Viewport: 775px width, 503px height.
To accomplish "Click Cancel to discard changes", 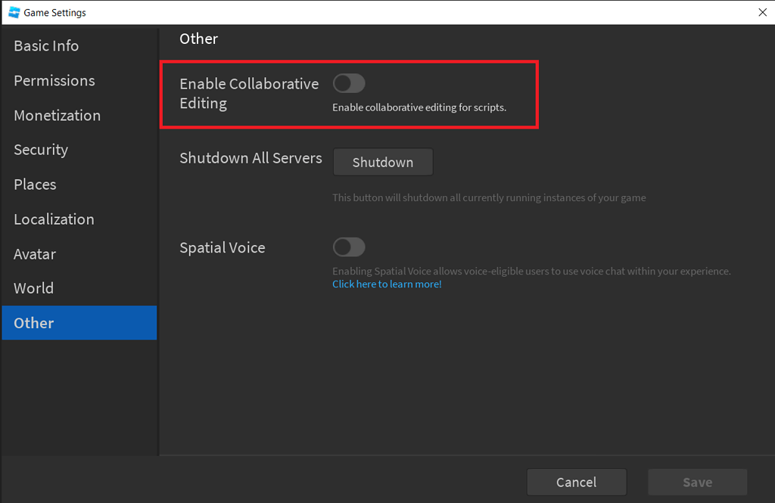I will (577, 482).
